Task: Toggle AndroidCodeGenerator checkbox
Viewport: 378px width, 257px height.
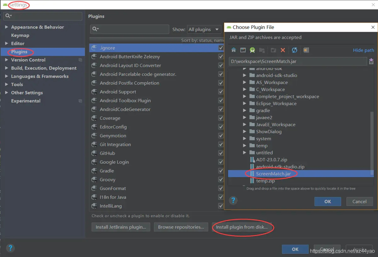Action: (x=221, y=109)
